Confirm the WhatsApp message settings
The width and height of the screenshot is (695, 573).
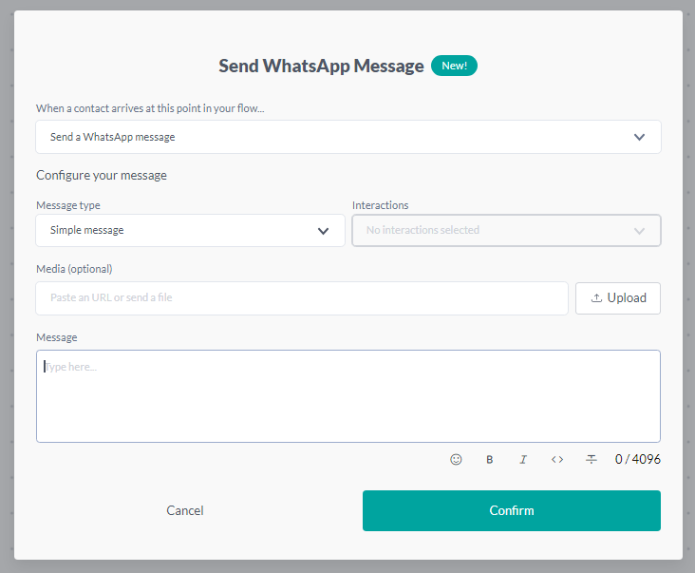[x=512, y=510]
